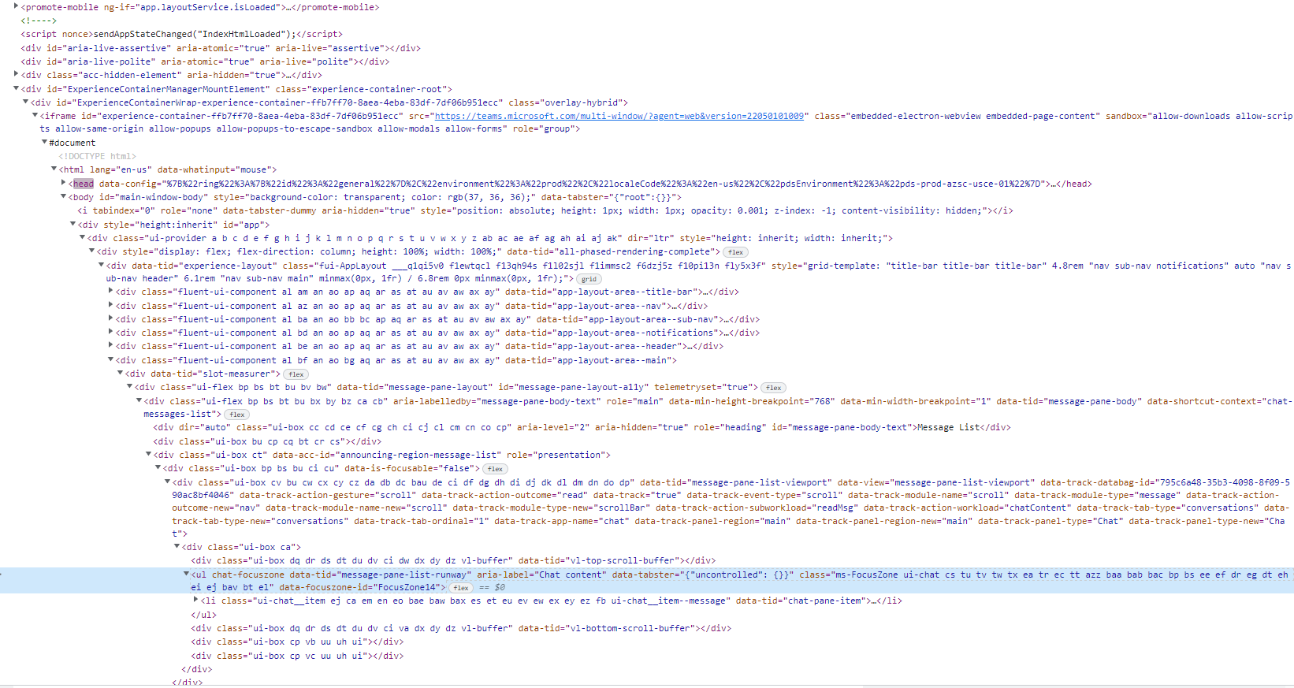Collapse the experience-layout fui-AppLayout div
The image size is (1294, 688).
click(102, 265)
